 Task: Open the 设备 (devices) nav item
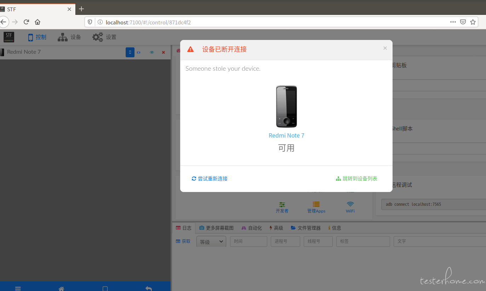point(69,37)
